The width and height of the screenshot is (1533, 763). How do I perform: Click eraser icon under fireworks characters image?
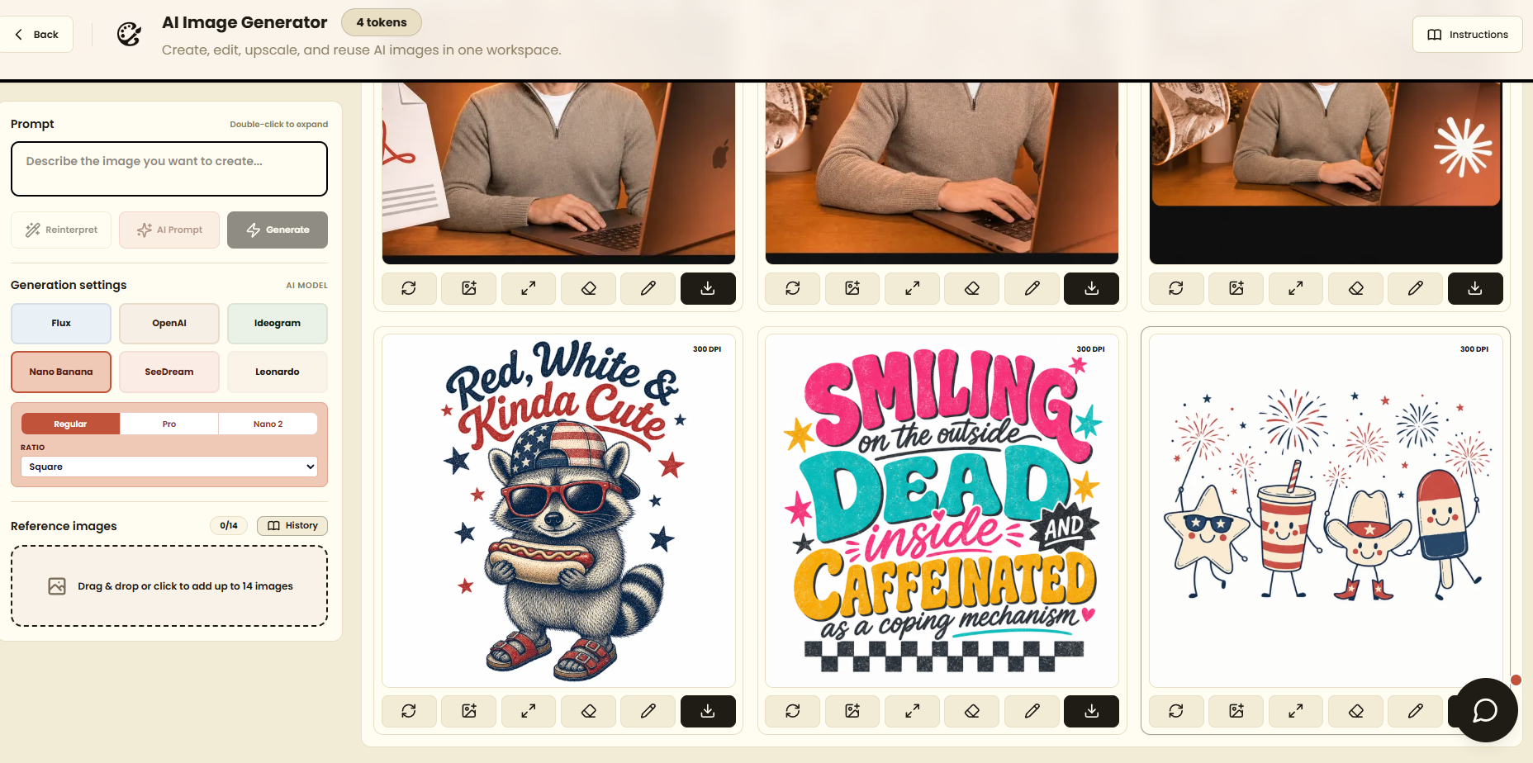click(x=1356, y=711)
